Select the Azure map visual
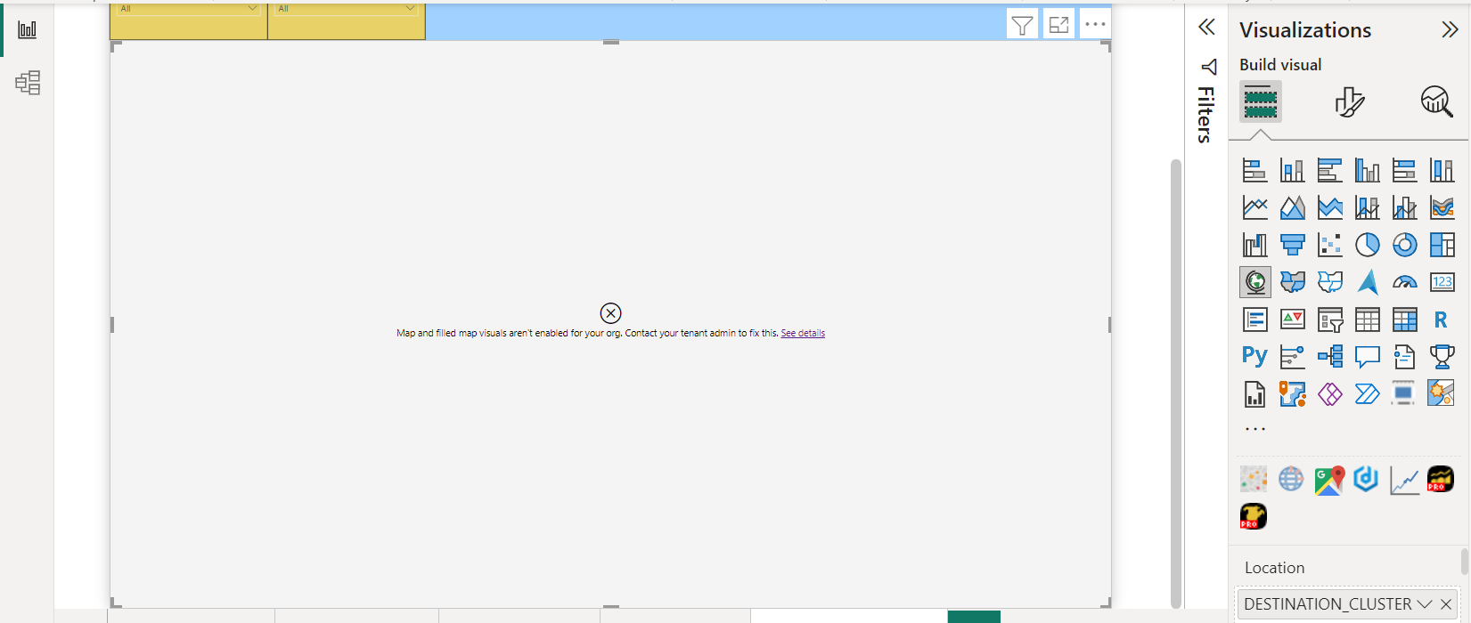This screenshot has width=1471, height=623. (x=1367, y=282)
